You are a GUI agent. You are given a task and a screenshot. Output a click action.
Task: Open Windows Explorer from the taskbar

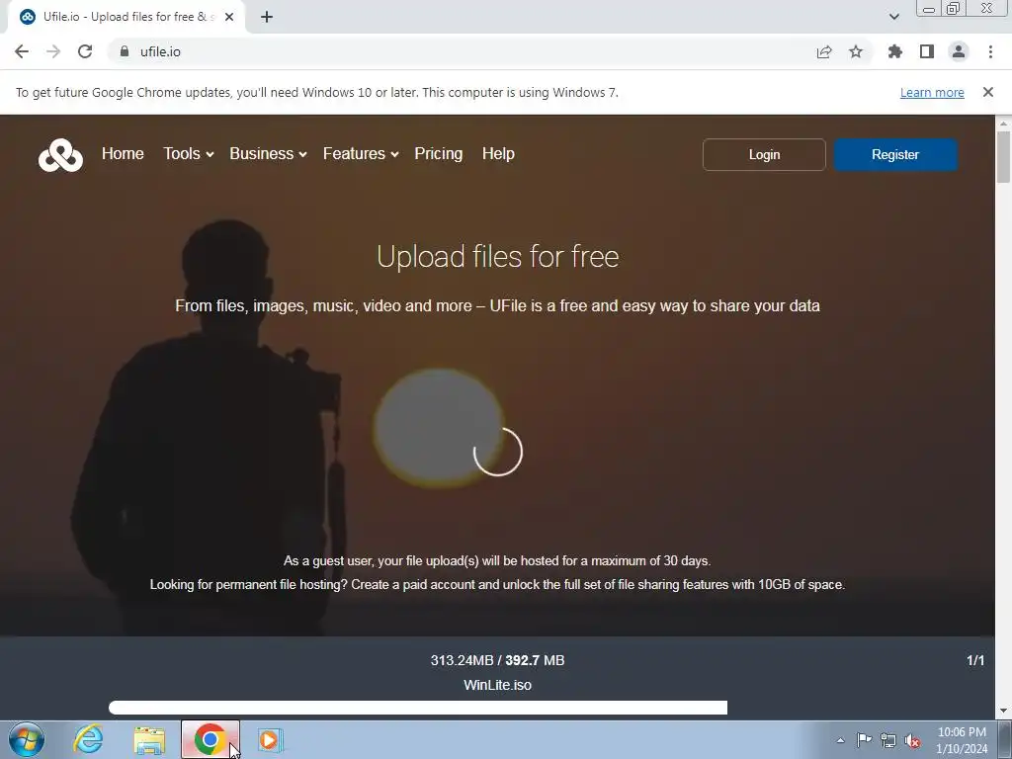[x=150, y=739]
